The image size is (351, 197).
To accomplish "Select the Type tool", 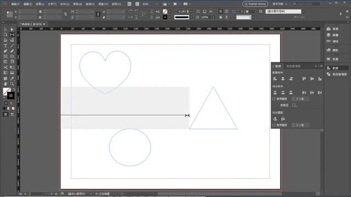I will click(5, 46).
